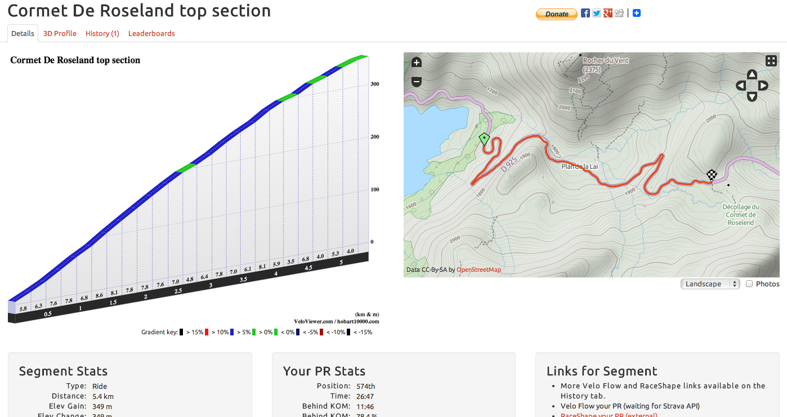
Task: Open the History (1) tab
Action: 102,34
